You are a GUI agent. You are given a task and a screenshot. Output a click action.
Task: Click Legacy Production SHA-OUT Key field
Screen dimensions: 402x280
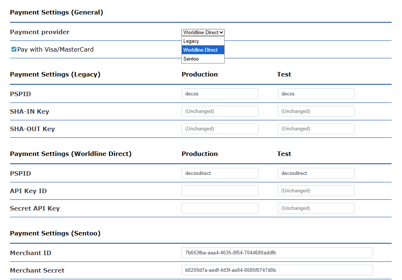(x=220, y=128)
